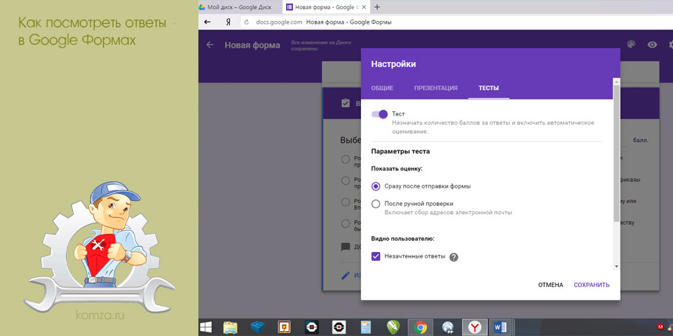This screenshot has width=673, height=336.
Task: Select first radio option in background form
Action: 346,160
